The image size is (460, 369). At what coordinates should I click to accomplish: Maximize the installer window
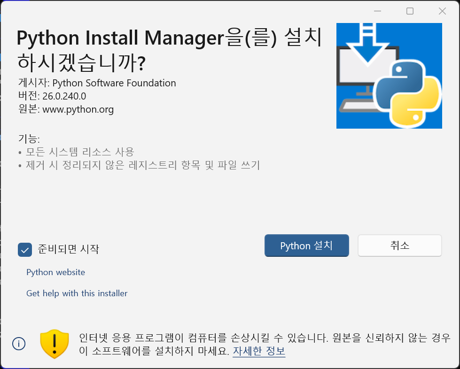(x=410, y=11)
